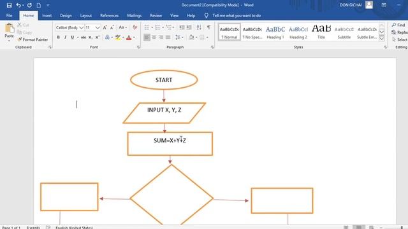408x229 pixels.
Task: Create a new blank document icon
Action: (38, 5)
